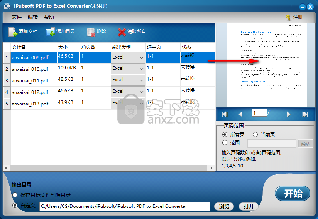Click the 未转换 status for anxaizai_010.pdf

[188, 67]
